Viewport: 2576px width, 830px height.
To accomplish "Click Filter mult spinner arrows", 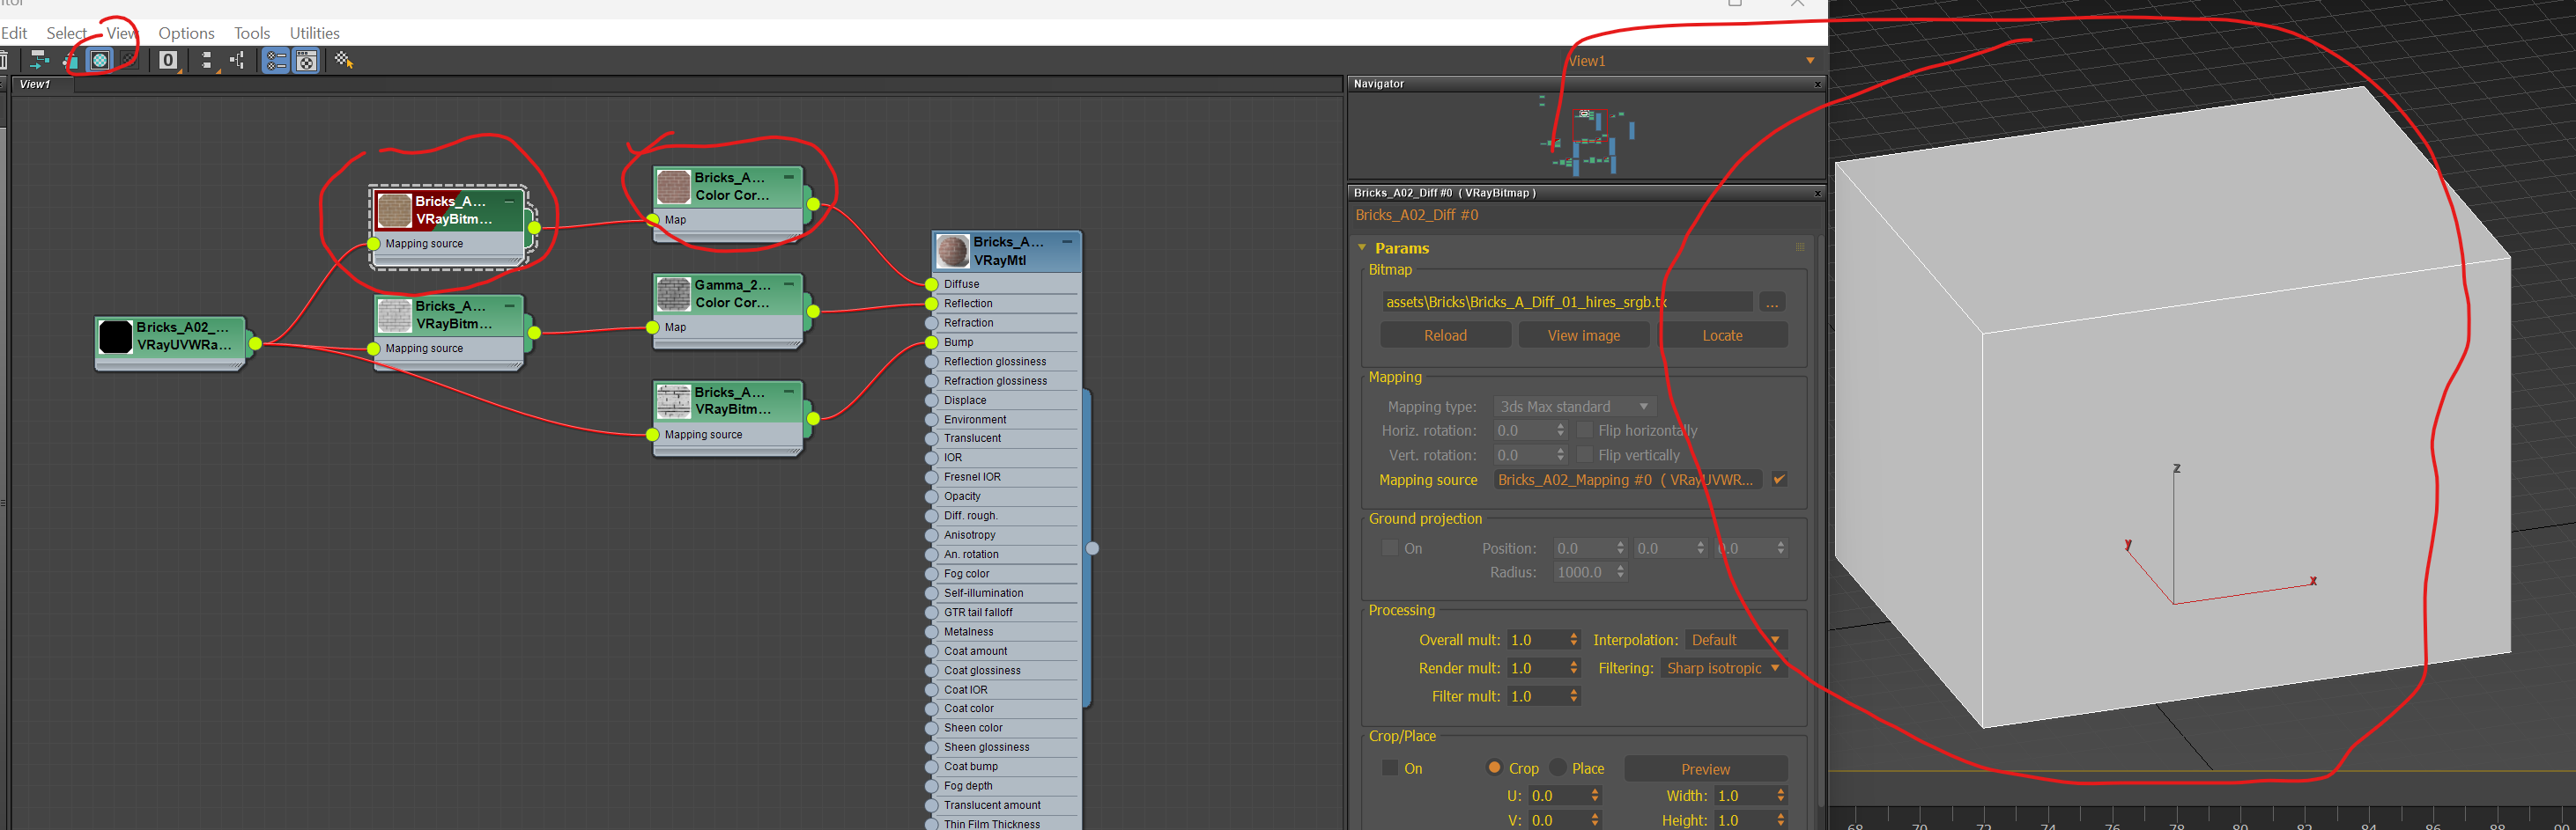I will click(x=1573, y=696).
